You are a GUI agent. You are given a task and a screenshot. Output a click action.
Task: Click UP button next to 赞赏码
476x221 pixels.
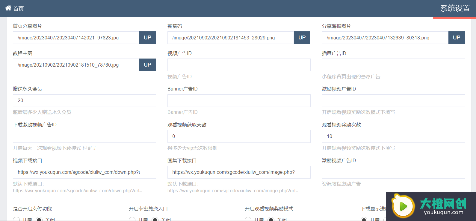point(302,38)
